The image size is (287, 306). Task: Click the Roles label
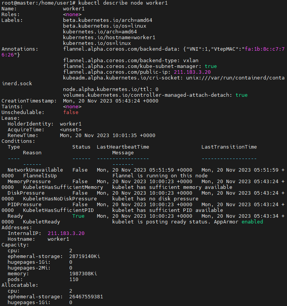[x=10, y=15]
